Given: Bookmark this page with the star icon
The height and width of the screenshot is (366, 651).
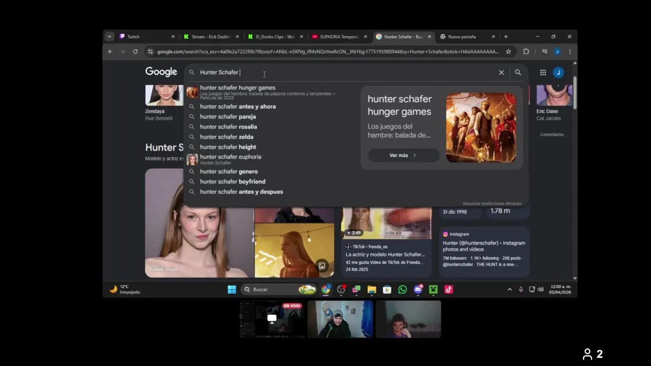Looking at the screenshot, I should click(x=508, y=51).
